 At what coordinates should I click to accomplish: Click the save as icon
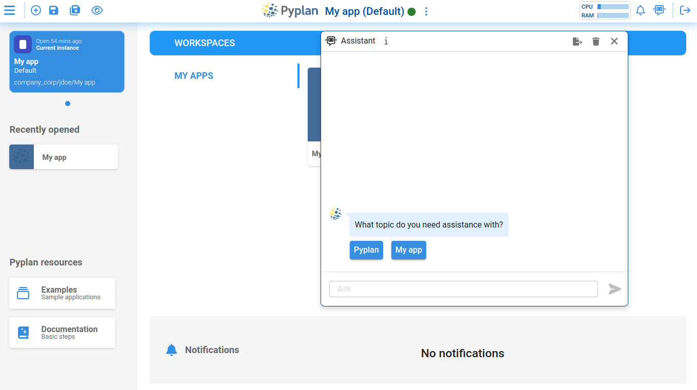75,10
